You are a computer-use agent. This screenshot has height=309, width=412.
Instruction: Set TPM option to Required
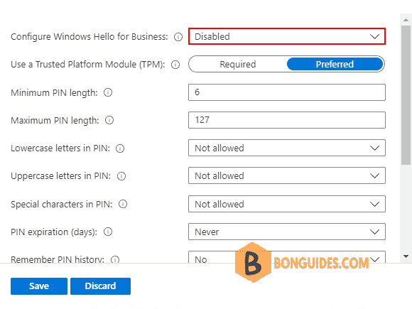[x=238, y=64]
